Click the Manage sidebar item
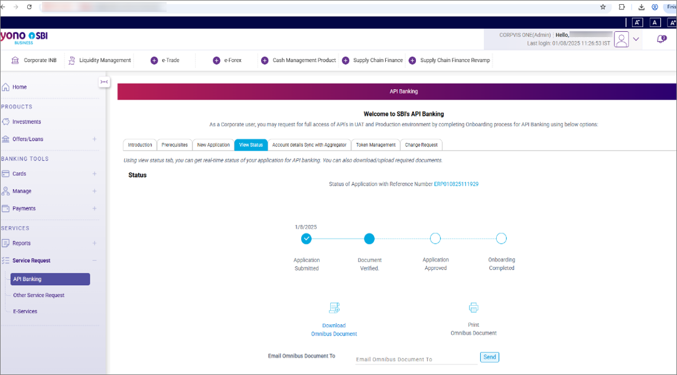677x375 pixels. [x=17, y=191]
